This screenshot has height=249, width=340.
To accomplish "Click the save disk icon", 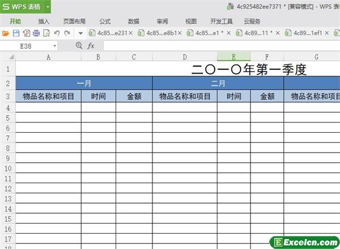I will (x=16, y=33).
